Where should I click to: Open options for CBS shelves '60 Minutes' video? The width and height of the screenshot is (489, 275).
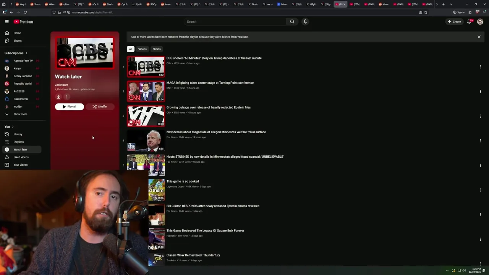(x=480, y=67)
